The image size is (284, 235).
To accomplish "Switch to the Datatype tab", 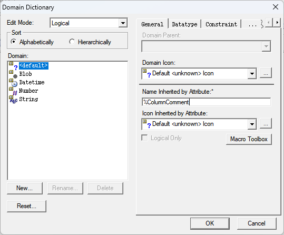I will point(184,24).
